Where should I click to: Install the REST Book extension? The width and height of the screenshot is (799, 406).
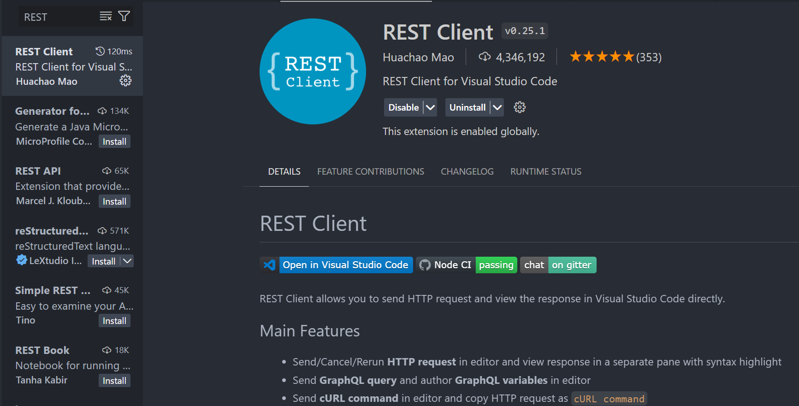[114, 381]
